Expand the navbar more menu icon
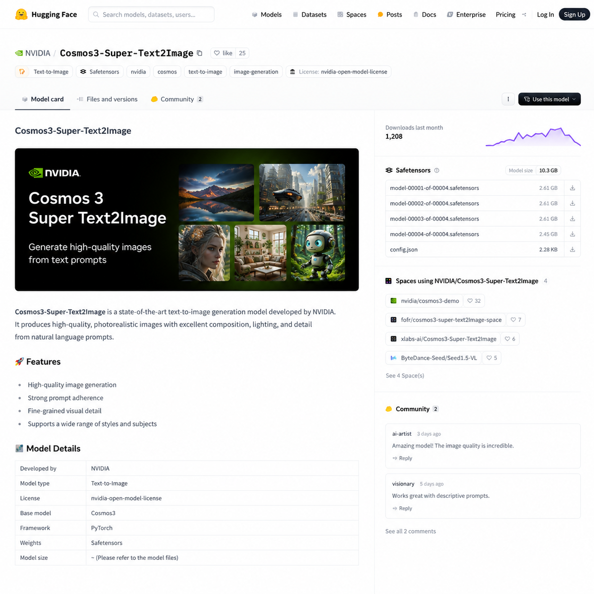Image resolution: width=594 pixels, height=594 pixels. tap(524, 15)
